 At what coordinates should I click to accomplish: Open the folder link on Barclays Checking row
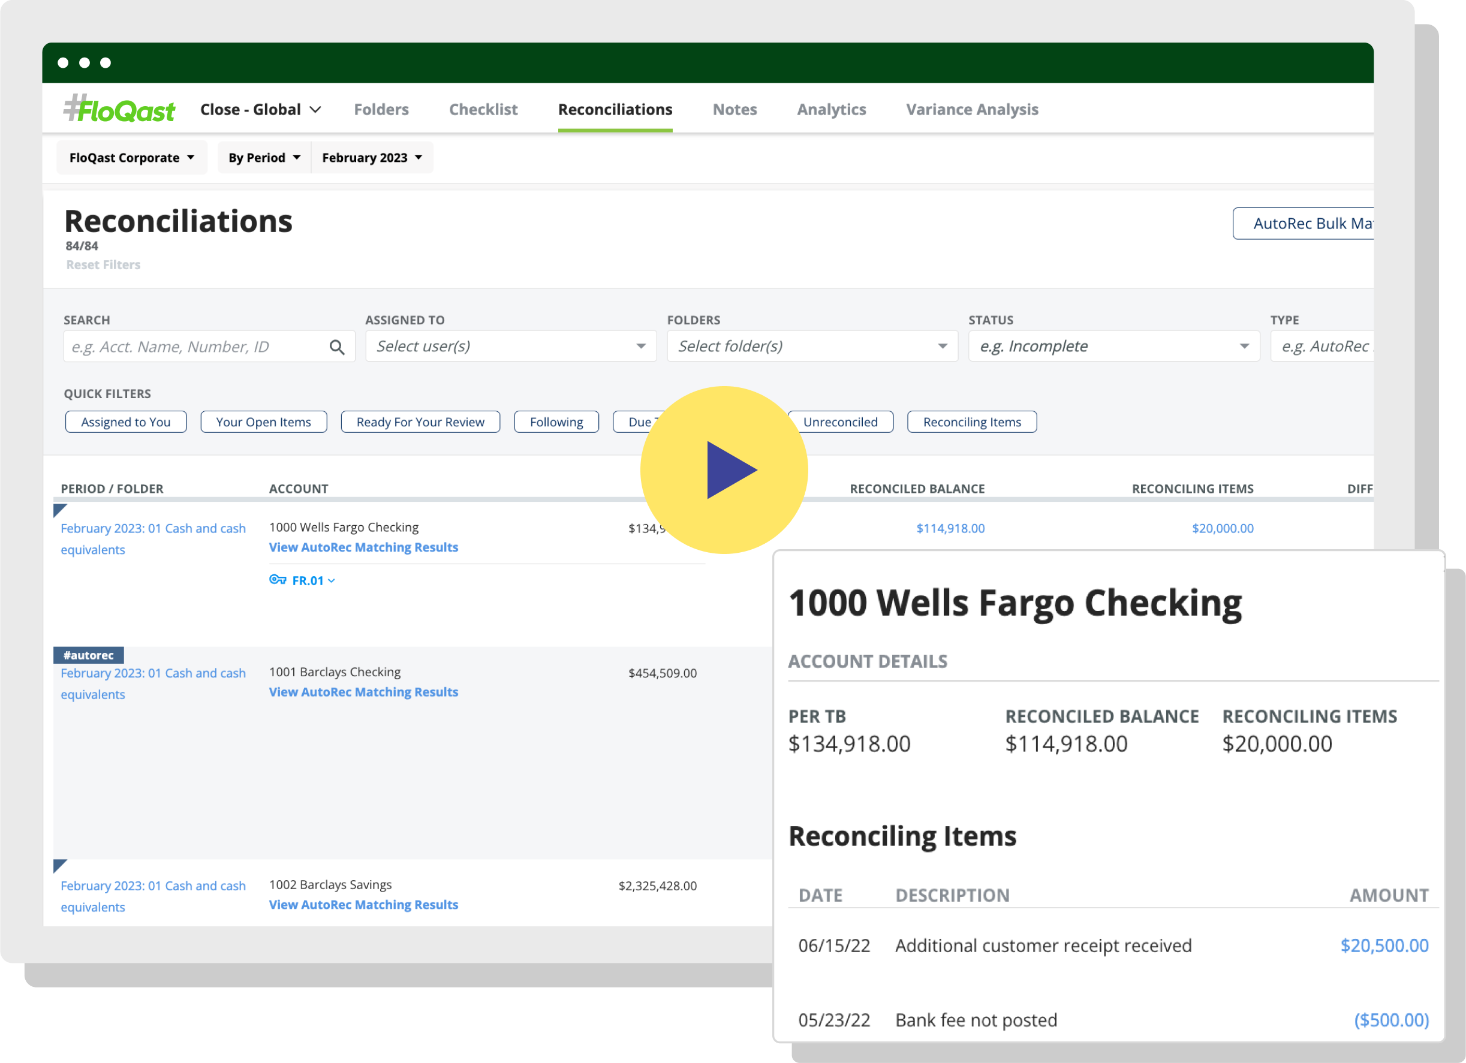[x=153, y=683]
